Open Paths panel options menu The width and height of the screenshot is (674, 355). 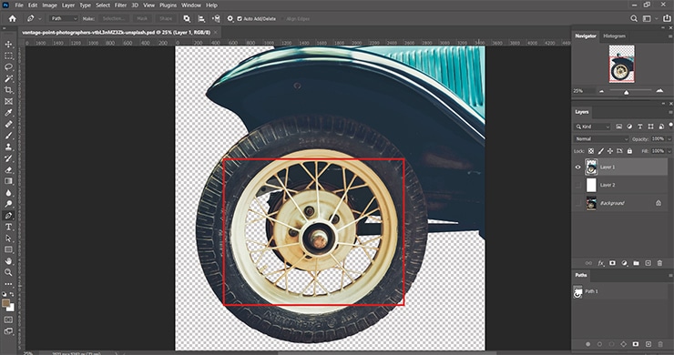[669, 276]
